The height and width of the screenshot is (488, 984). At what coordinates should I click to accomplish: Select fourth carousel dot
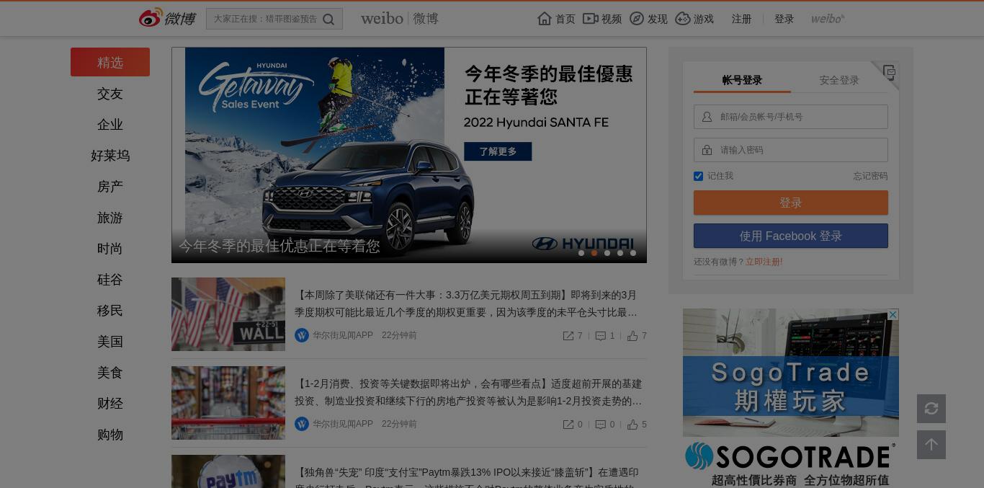pyautogui.click(x=620, y=253)
